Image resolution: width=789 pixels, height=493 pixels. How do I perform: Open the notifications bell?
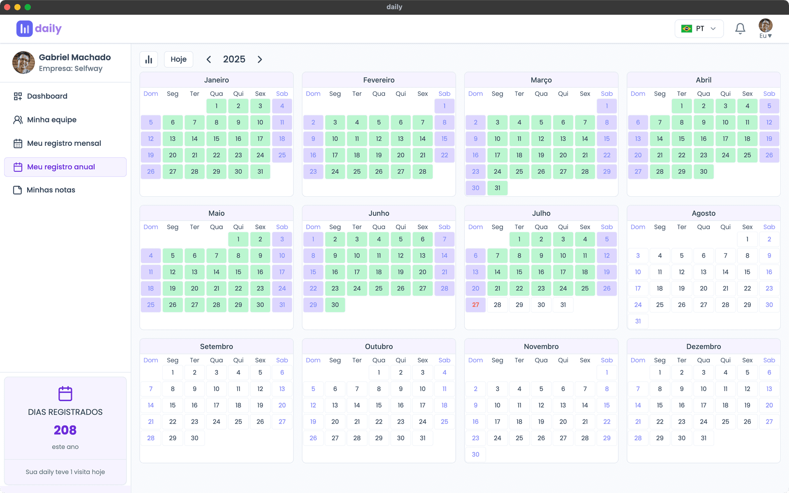click(740, 29)
